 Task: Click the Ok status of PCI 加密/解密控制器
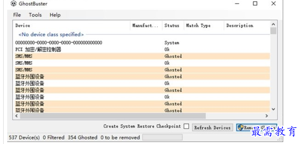[167, 49]
